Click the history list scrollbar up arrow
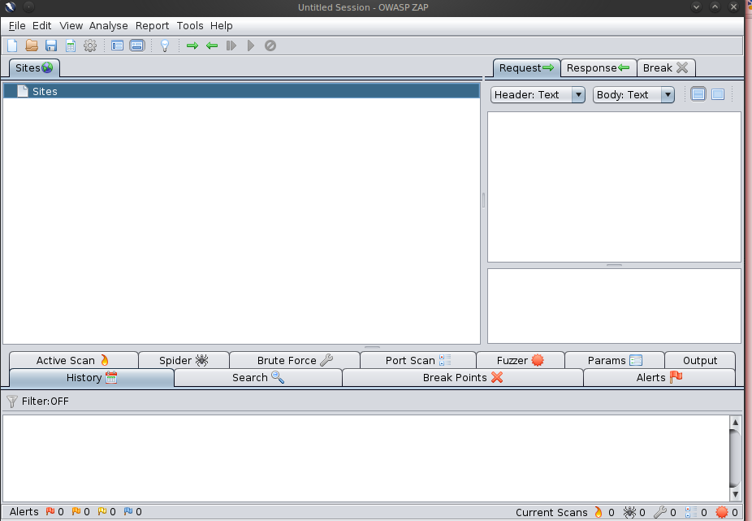The image size is (752, 521). tap(735, 422)
